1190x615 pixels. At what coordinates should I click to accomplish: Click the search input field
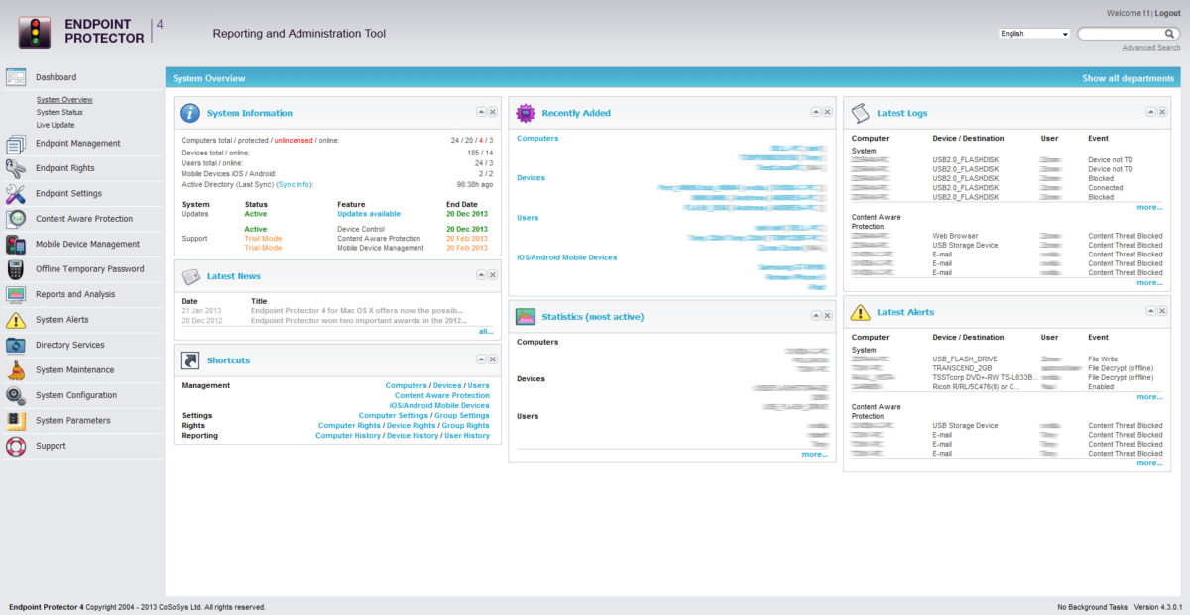click(x=1120, y=34)
